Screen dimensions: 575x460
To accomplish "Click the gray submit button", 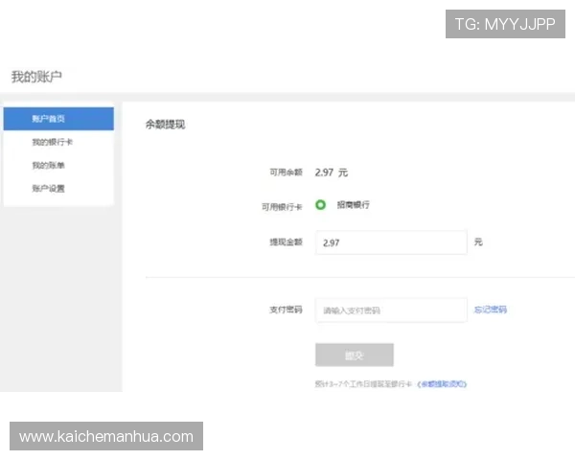I will (x=355, y=356).
